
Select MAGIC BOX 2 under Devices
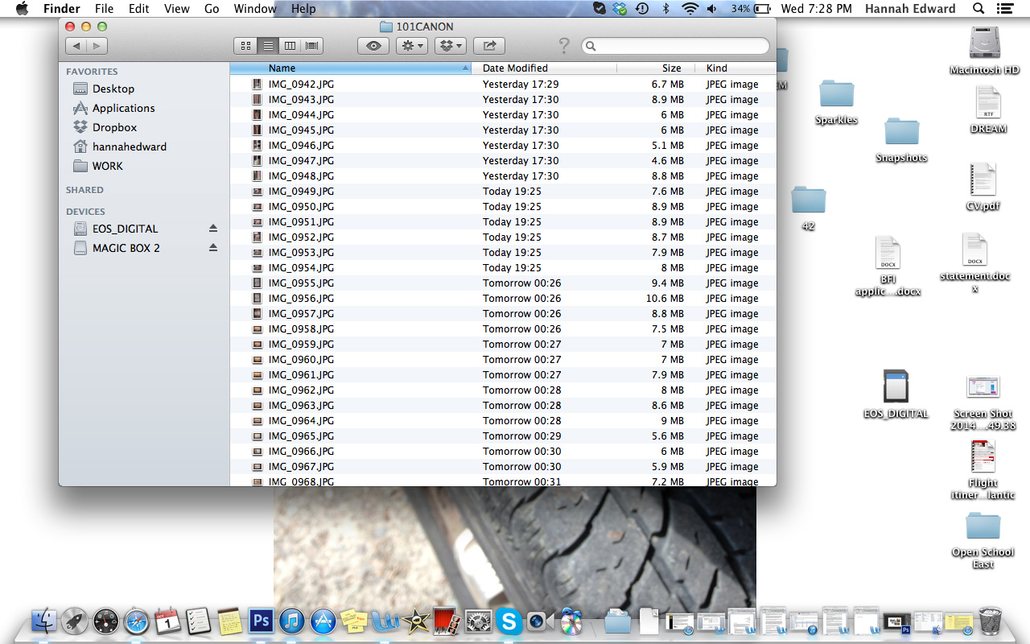pyautogui.click(x=126, y=248)
